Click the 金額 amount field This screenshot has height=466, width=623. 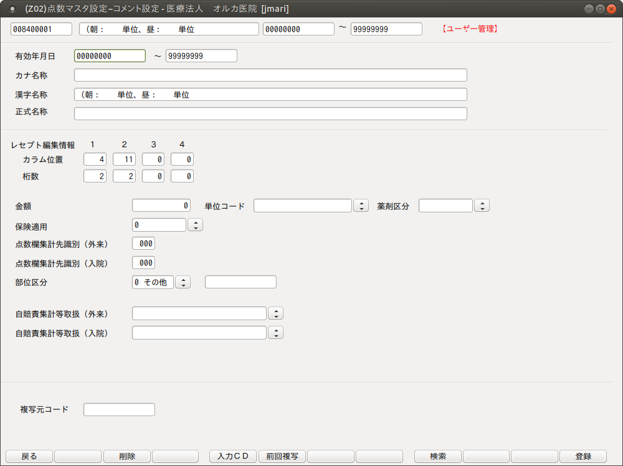(161, 206)
